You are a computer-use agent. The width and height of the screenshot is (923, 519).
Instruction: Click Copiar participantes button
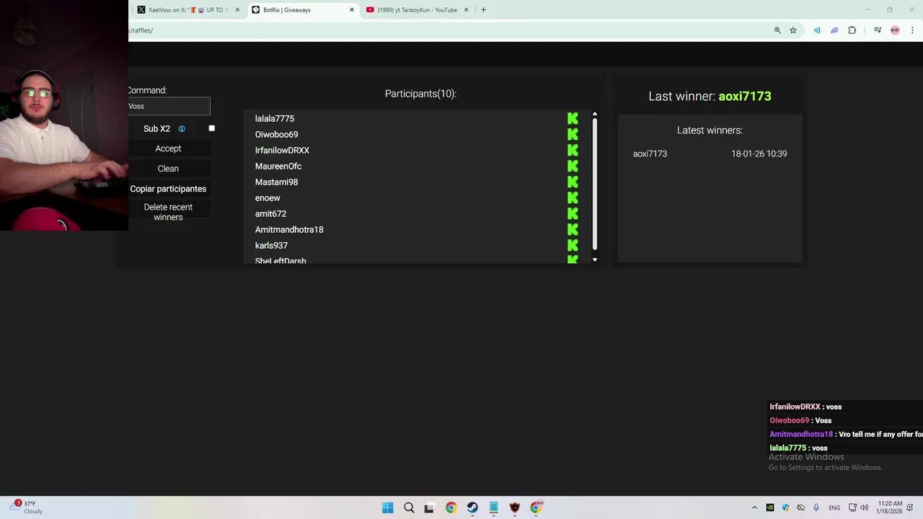pyautogui.click(x=168, y=189)
